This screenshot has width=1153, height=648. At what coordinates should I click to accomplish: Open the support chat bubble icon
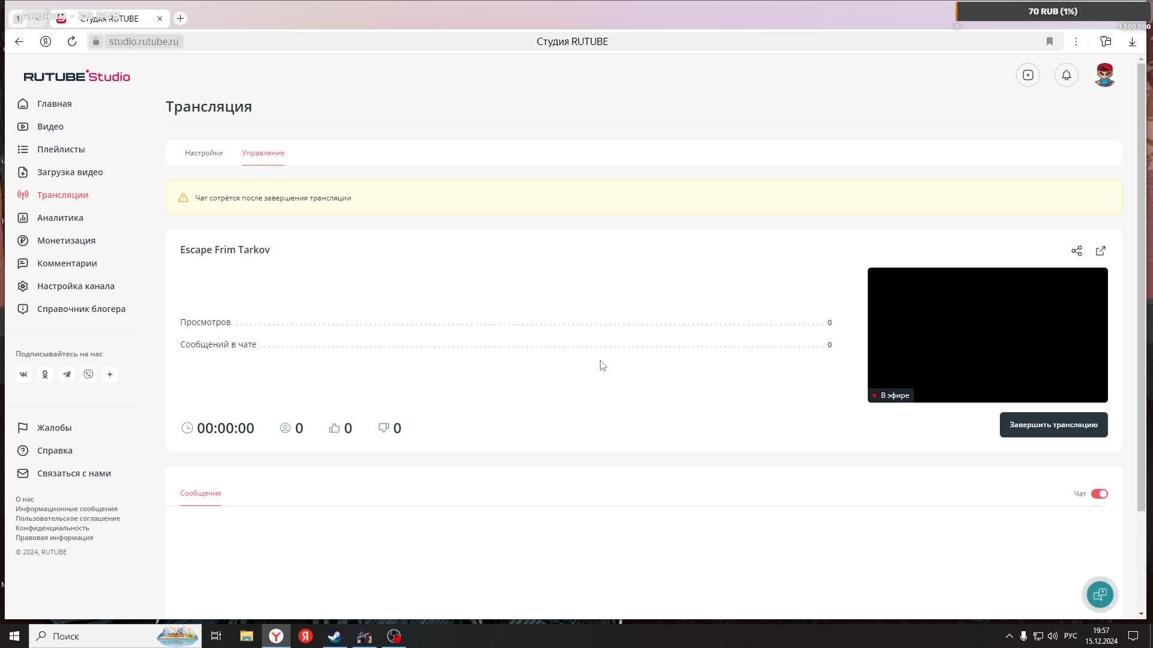[1100, 595]
